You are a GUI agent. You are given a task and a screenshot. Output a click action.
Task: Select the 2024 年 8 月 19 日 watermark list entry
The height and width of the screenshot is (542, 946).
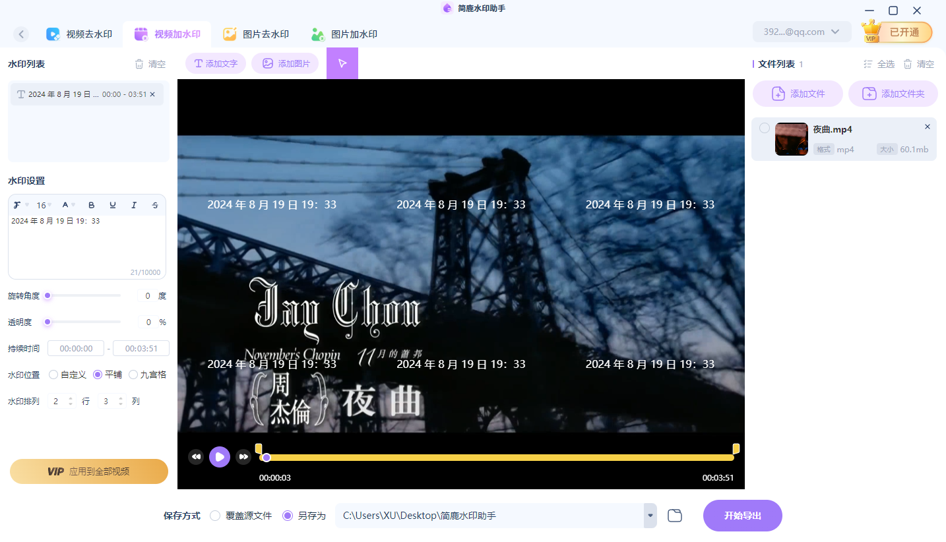click(87, 94)
